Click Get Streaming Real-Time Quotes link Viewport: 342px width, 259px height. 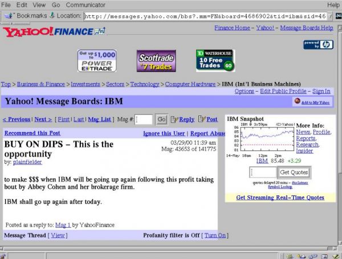pyautogui.click(x=280, y=198)
